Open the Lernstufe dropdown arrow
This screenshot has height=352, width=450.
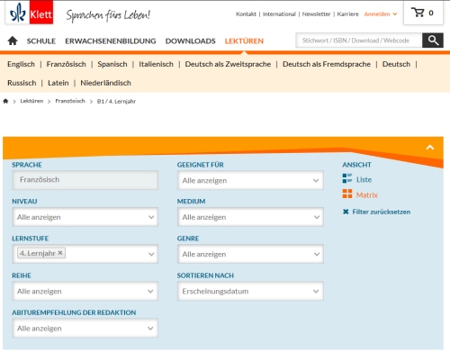click(x=151, y=254)
